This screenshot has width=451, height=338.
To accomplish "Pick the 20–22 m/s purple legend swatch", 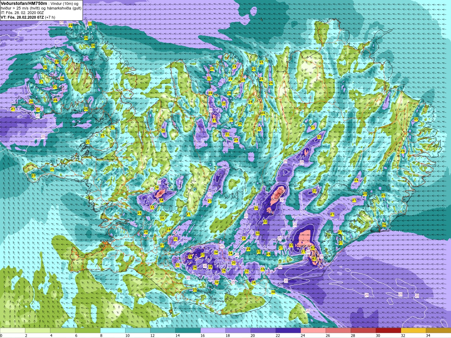I will click(x=263, y=331).
